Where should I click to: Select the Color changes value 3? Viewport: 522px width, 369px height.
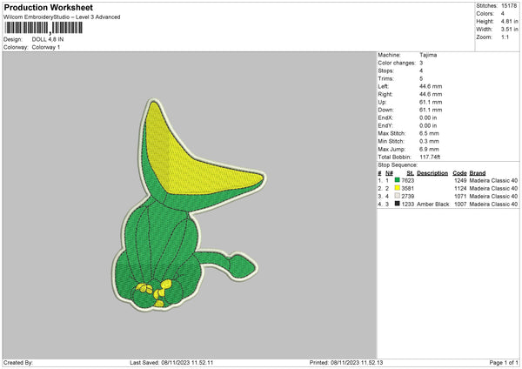click(421, 63)
